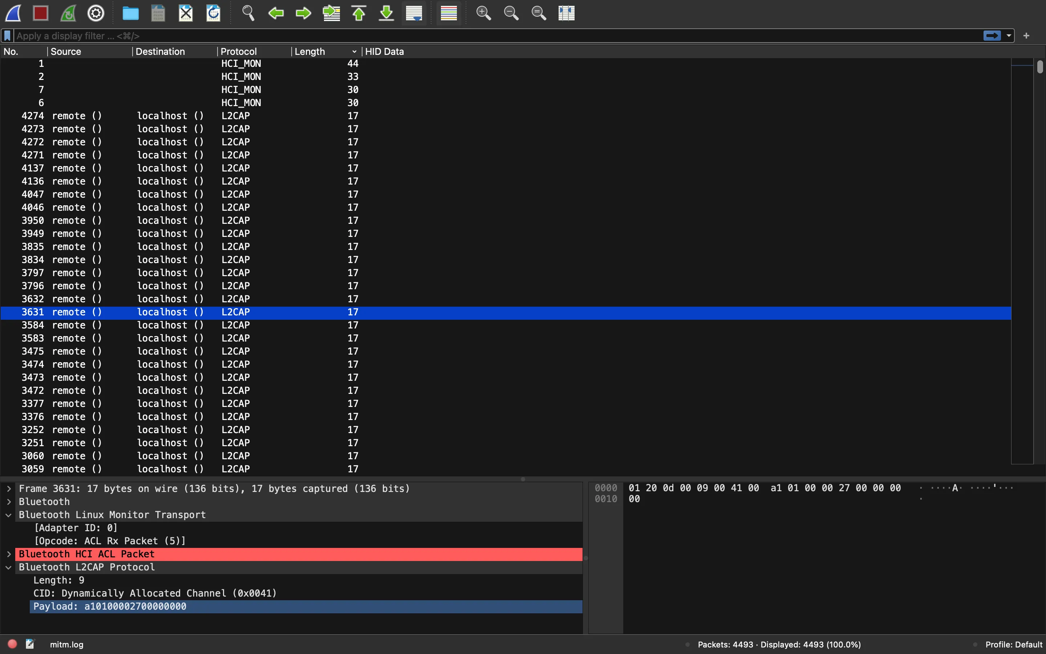Image resolution: width=1046 pixels, height=654 pixels.
Task: Click the display filter input field
Action: coord(497,36)
